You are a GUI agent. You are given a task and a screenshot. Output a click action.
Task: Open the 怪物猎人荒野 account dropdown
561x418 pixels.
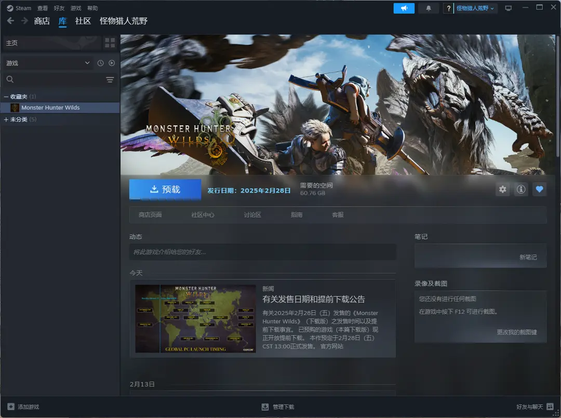(475, 8)
